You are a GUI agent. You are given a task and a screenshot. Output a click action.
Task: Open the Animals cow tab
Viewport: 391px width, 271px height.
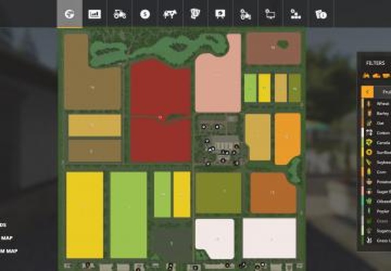(x=170, y=14)
